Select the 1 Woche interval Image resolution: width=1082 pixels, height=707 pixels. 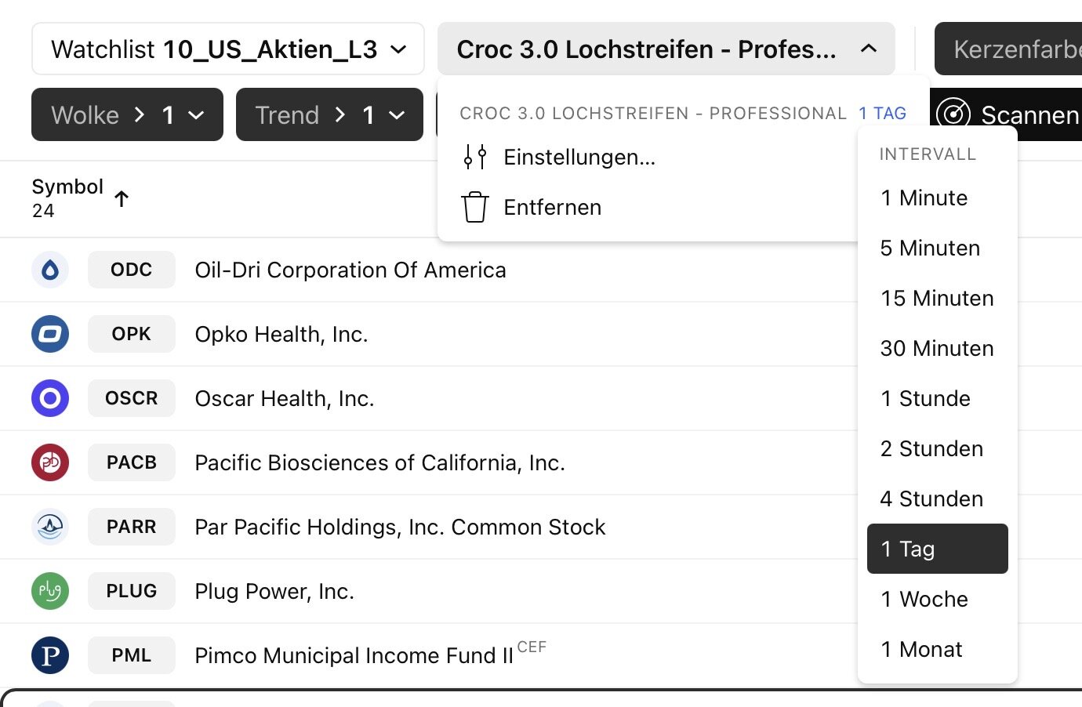point(924,600)
